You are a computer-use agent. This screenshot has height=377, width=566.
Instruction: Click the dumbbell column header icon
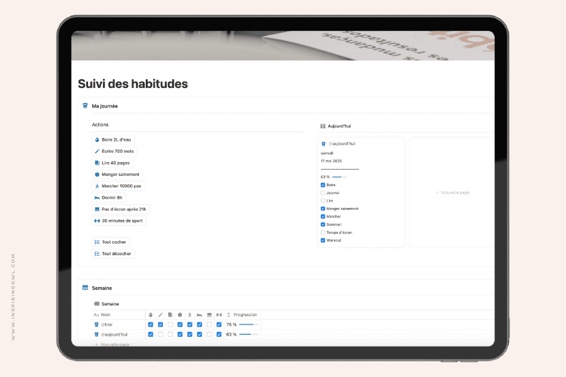point(219,314)
